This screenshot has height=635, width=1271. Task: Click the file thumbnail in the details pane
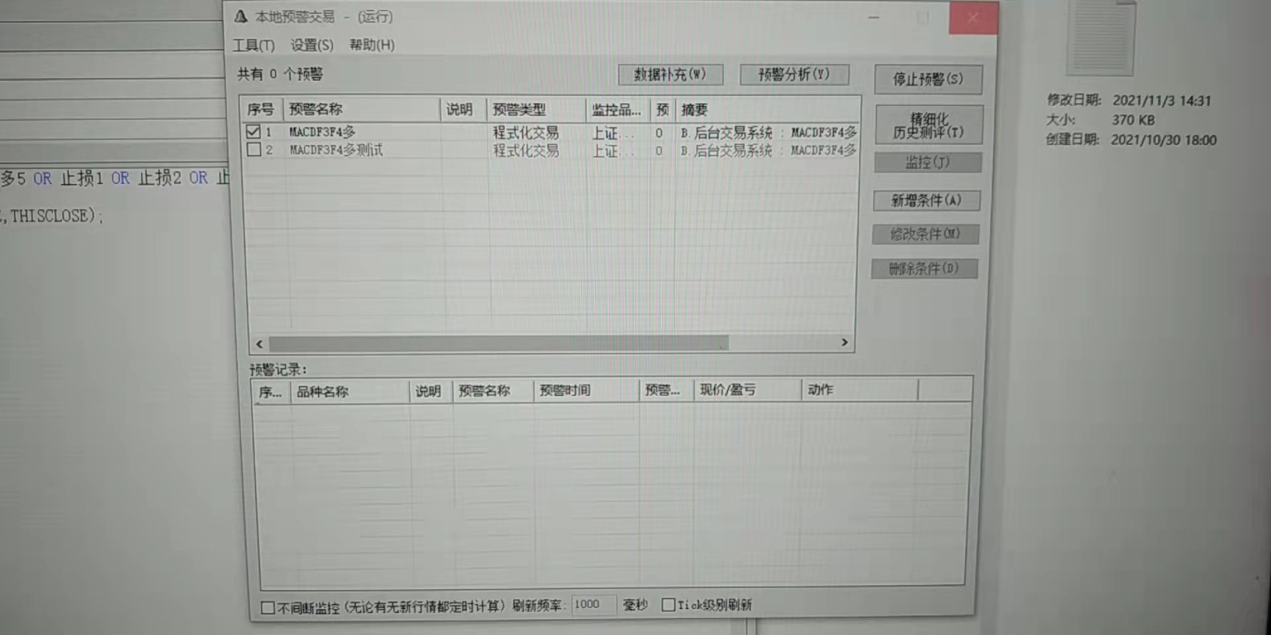coord(1100,38)
